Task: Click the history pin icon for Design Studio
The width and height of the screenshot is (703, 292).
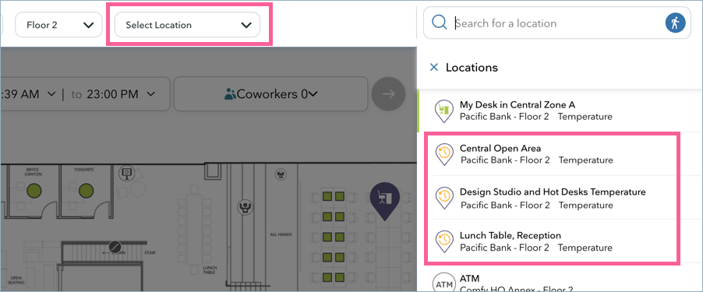Action: coord(444,198)
